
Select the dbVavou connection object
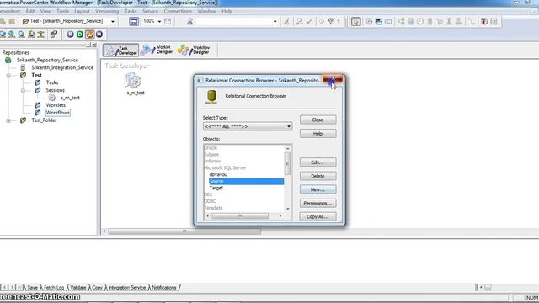(218, 175)
